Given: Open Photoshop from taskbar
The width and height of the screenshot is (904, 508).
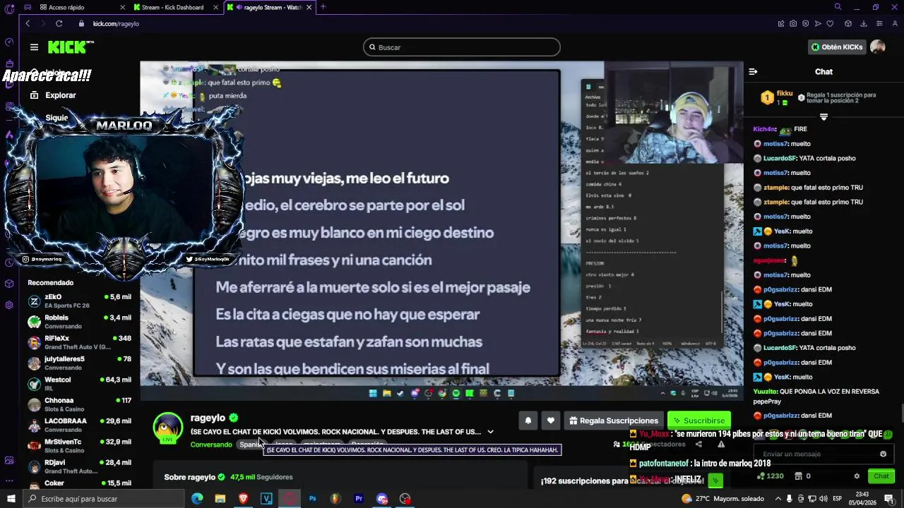Looking at the screenshot, I should pos(312,499).
